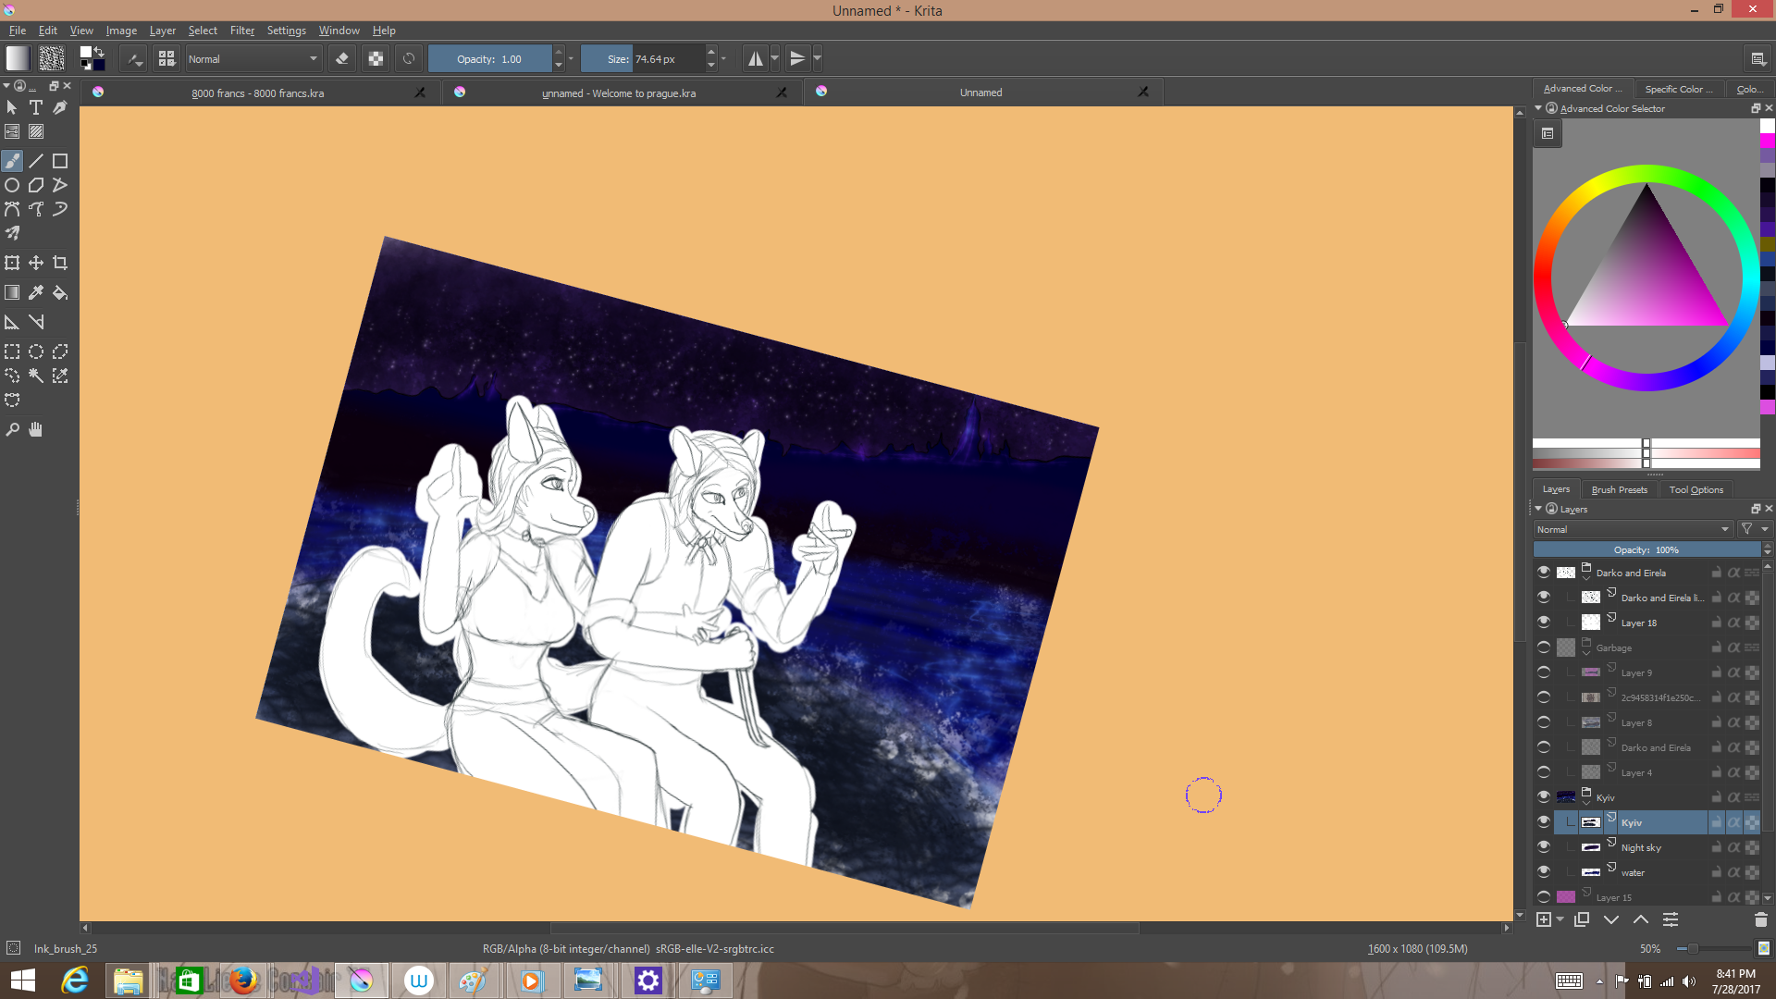Switch to the Brush Presets tab
This screenshot has height=999, width=1776.
click(1619, 489)
